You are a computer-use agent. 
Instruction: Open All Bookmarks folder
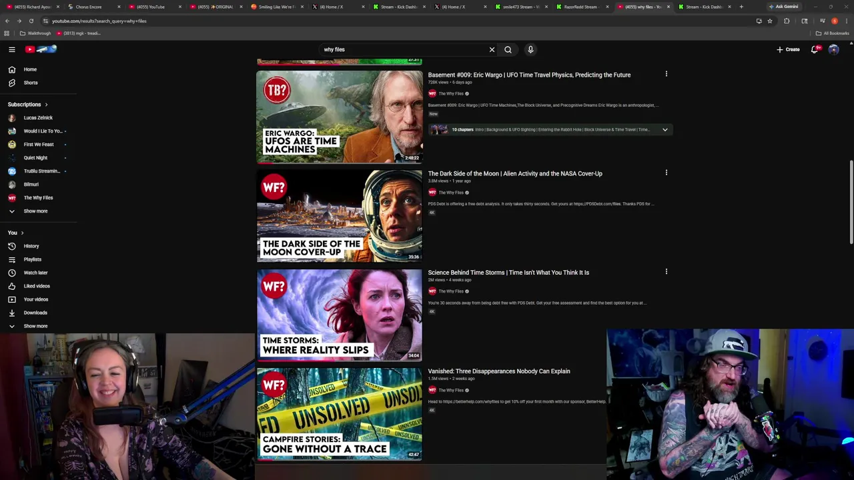(x=833, y=33)
